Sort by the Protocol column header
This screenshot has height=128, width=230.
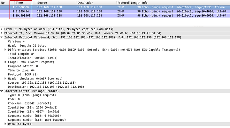point(123,3)
